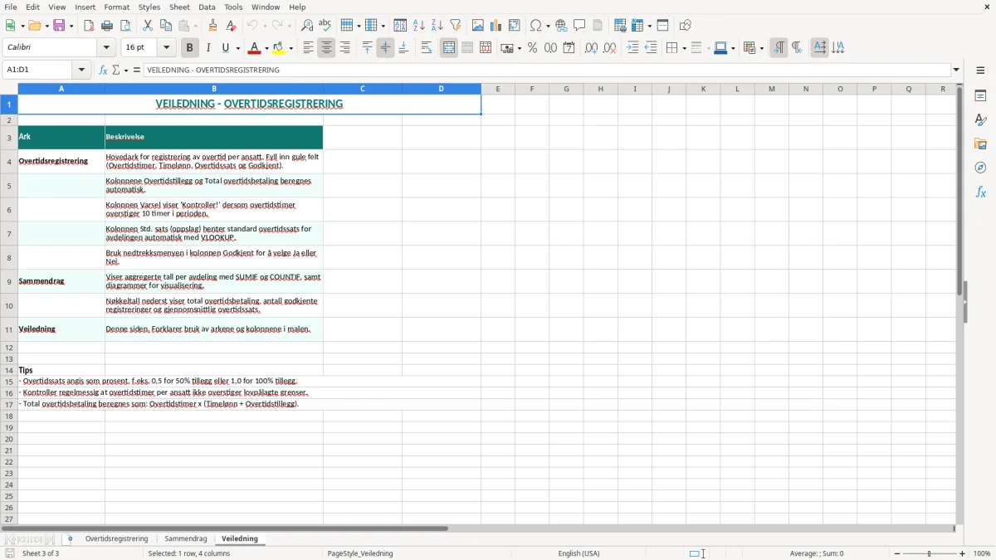The width and height of the screenshot is (996, 560).
Task: Export directly as PDF
Action: click(x=89, y=26)
